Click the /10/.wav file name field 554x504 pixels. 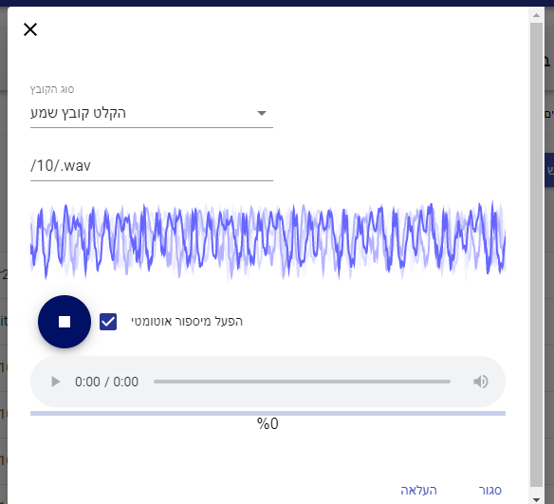pyautogui.click(x=152, y=166)
